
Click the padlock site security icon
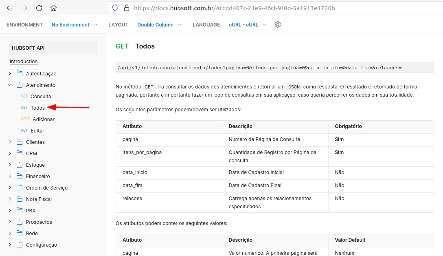[x=127, y=8]
